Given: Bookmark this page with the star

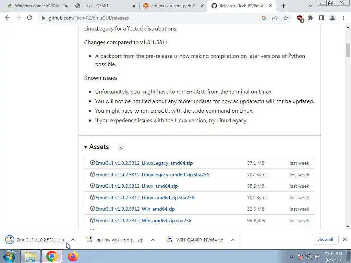Looking at the screenshot, I should point(286,18).
